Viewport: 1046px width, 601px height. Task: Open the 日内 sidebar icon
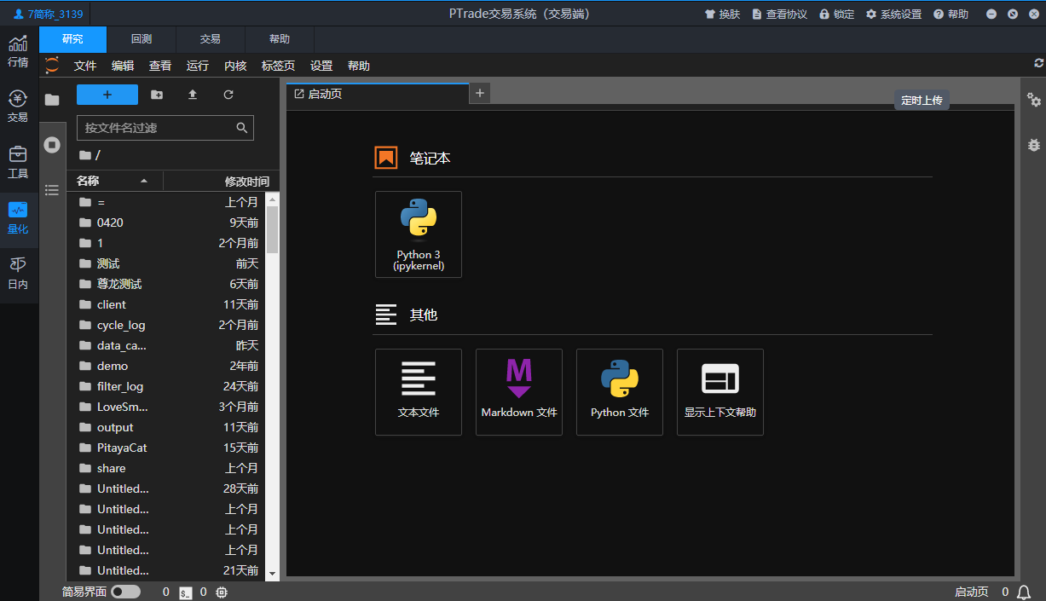(18, 273)
